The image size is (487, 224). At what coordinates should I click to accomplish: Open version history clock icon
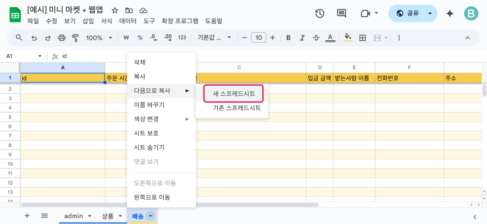click(320, 13)
